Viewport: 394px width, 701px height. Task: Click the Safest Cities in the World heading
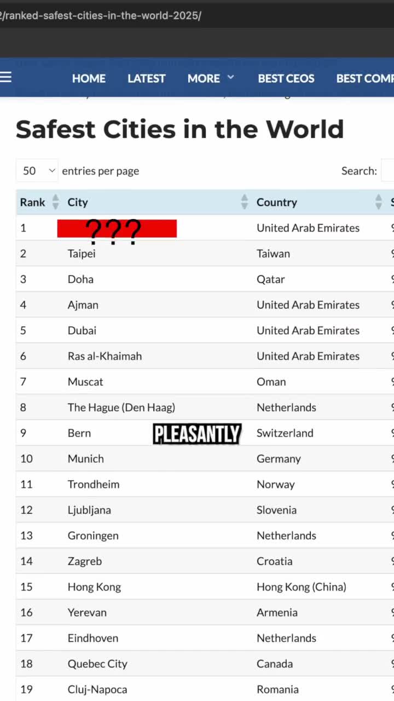click(x=179, y=129)
